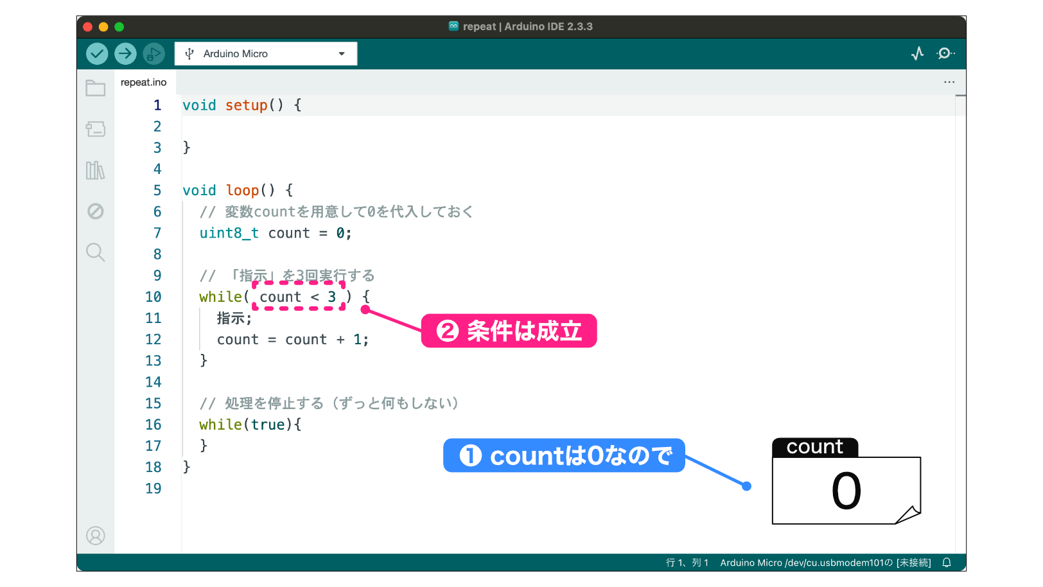Click the line and column indicator in status bar
1043x587 pixels.
point(687,563)
